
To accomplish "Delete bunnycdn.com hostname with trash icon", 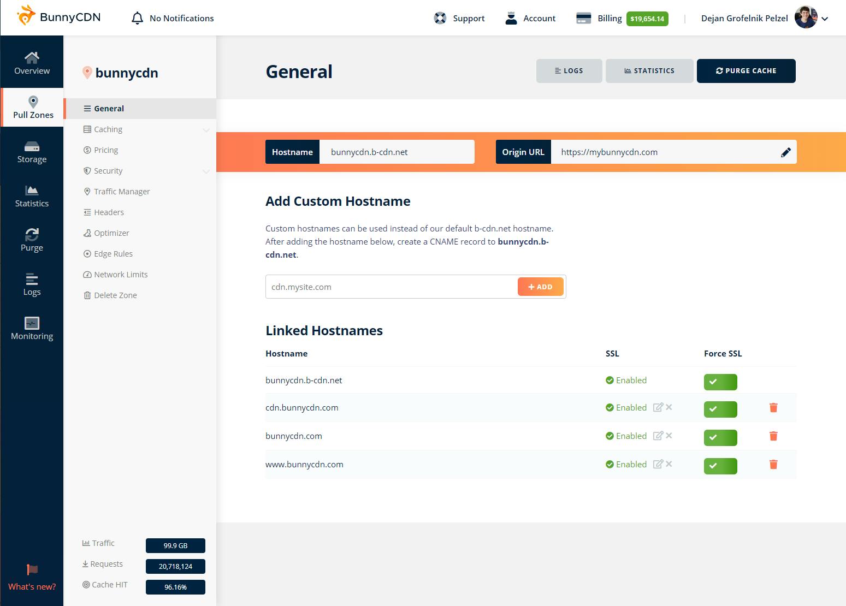I will 773,436.
